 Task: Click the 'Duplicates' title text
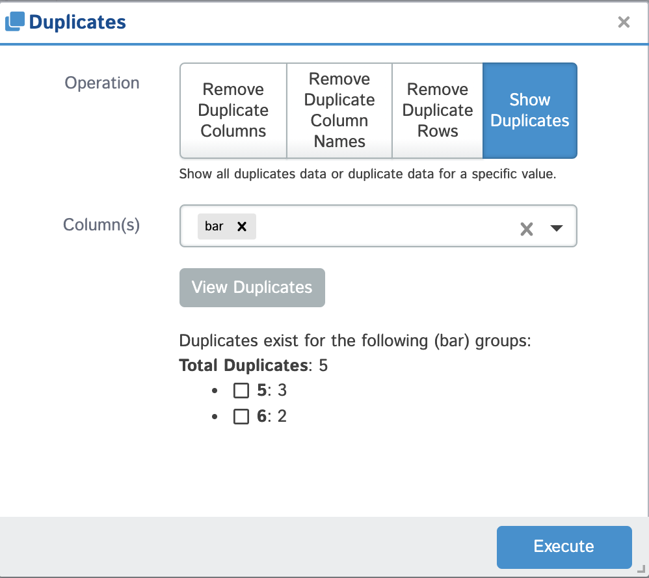pos(77,22)
